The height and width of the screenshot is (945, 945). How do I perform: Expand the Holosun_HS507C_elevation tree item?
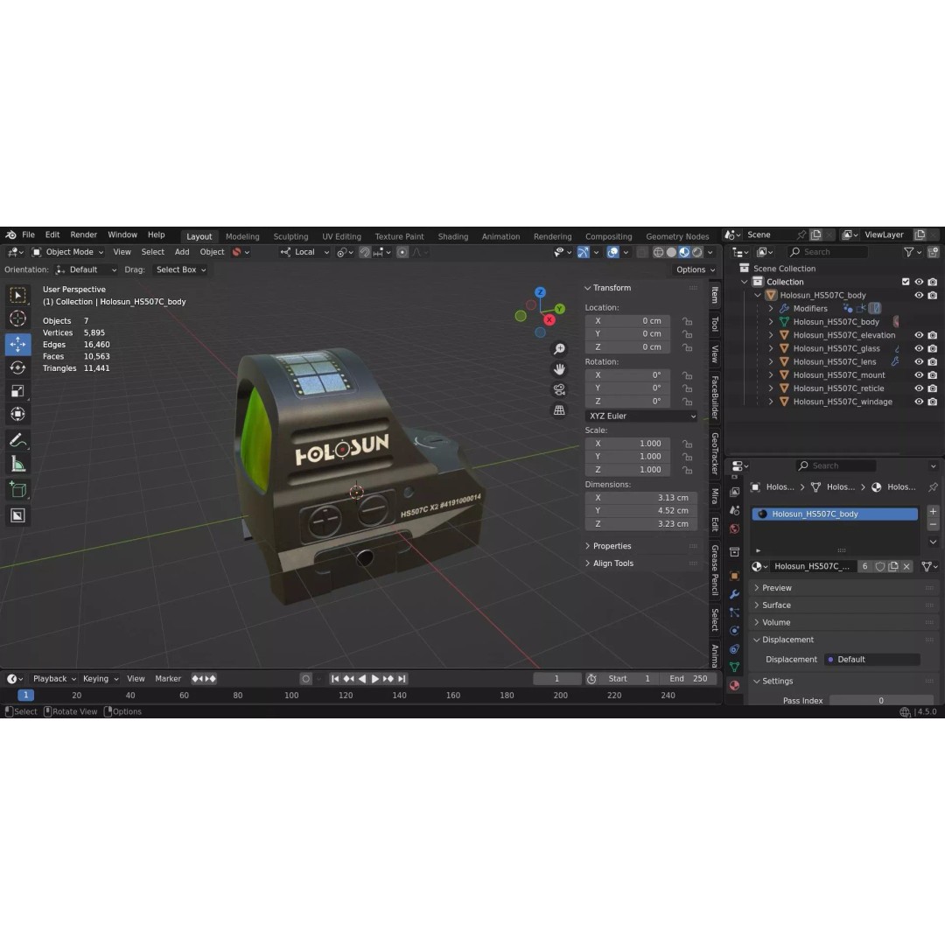(771, 335)
